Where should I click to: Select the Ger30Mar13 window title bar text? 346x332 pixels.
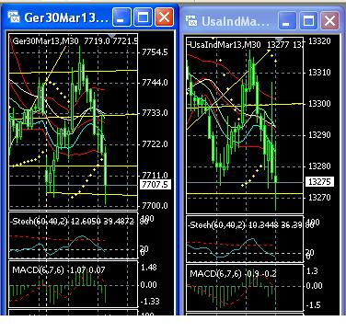tap(66, 17)
